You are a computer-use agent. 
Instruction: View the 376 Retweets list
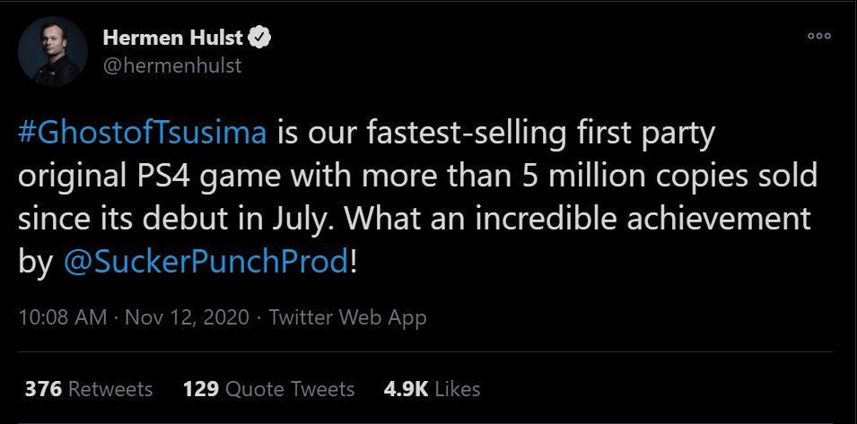tap(89, 389)
